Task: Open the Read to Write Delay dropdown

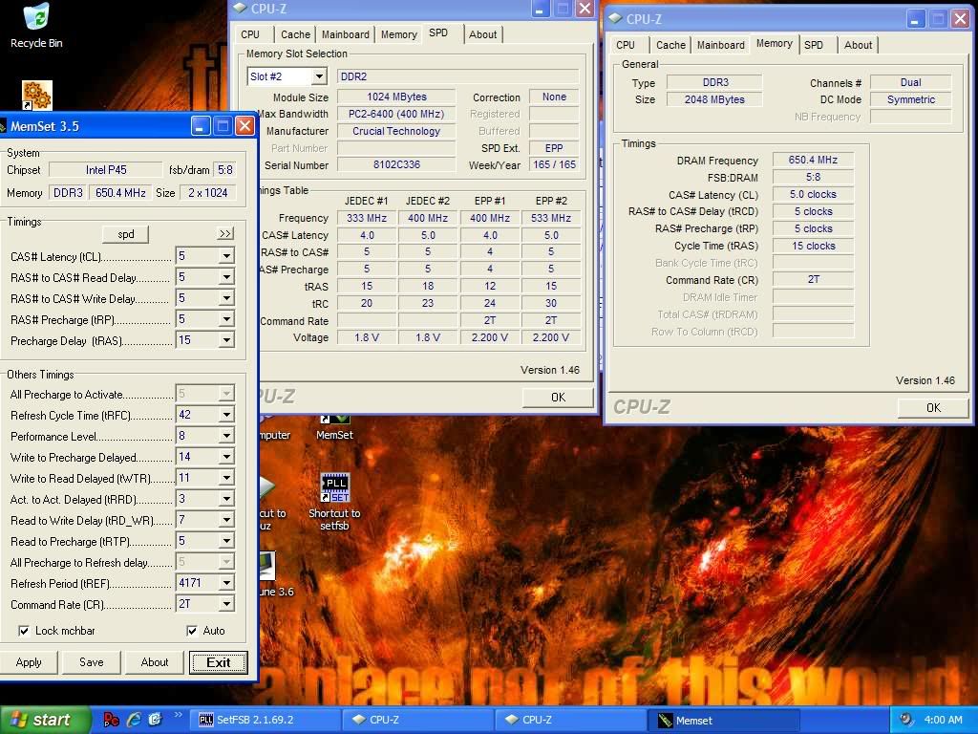Action: tap(226, 521)
